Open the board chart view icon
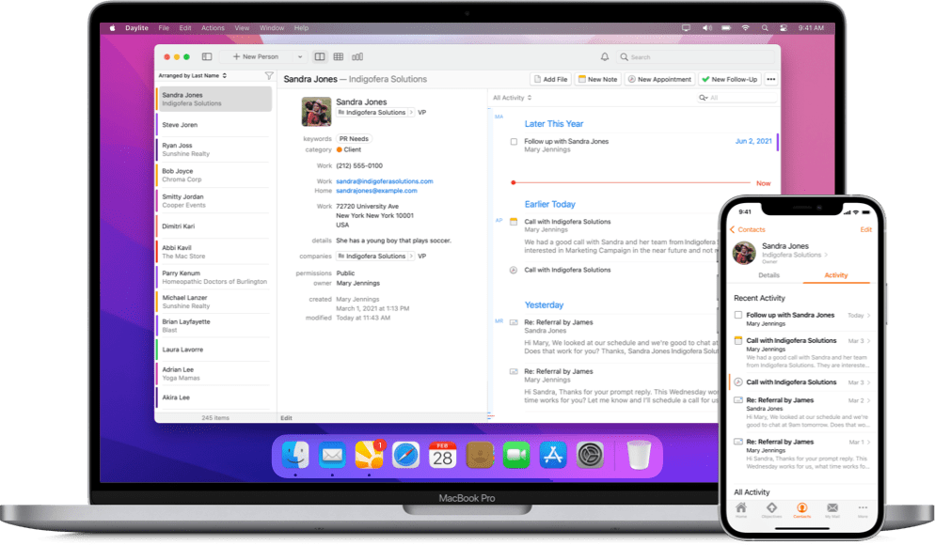935x545 pixels. coord(357,56)
